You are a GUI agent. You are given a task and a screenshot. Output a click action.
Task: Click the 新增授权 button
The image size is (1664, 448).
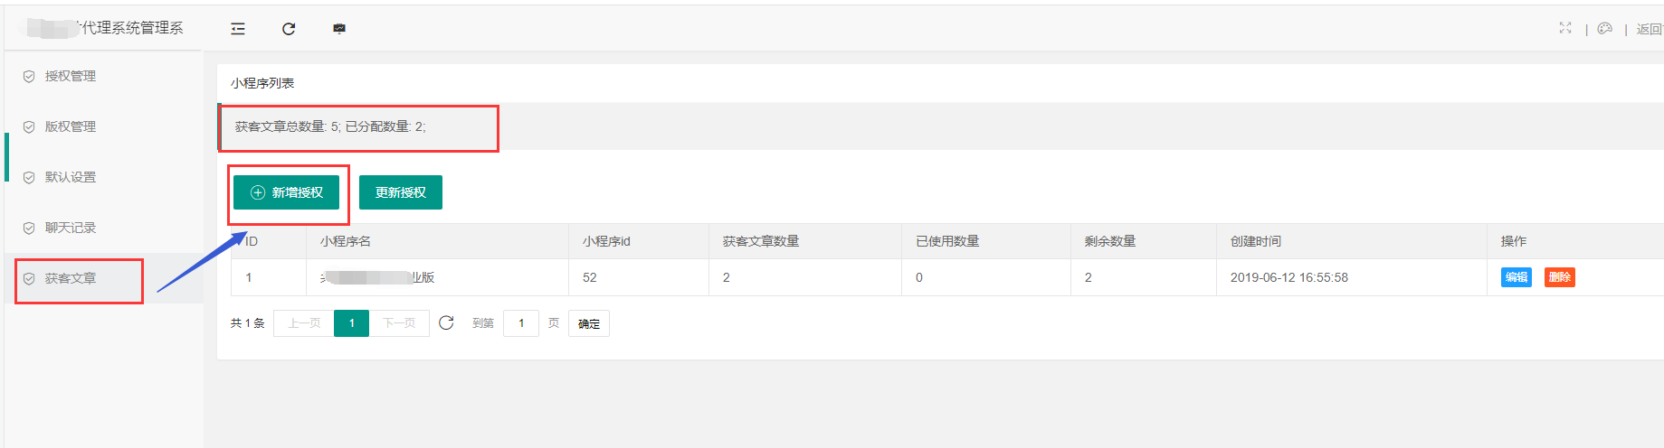(286, 192)
